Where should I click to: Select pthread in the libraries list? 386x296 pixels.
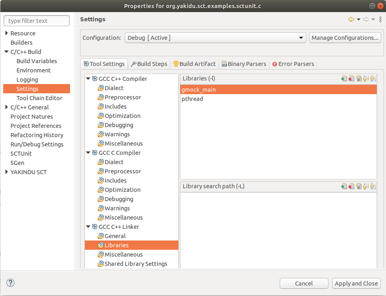[279, 99]
